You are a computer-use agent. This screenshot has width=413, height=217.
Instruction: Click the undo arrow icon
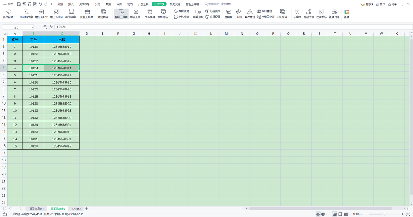click(41, 4)
